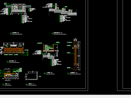Click the light gray bar at window bottom
The width and height of the screenshot is (131, 98).
(65, 96)
